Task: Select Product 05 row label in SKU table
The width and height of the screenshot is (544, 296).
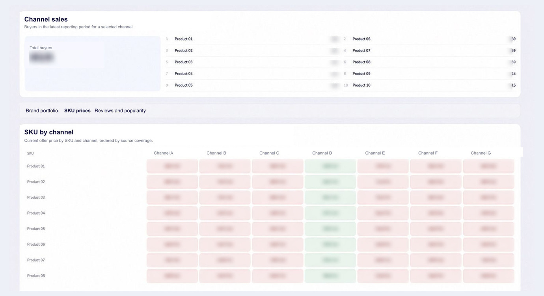Action: coord(36,229)
